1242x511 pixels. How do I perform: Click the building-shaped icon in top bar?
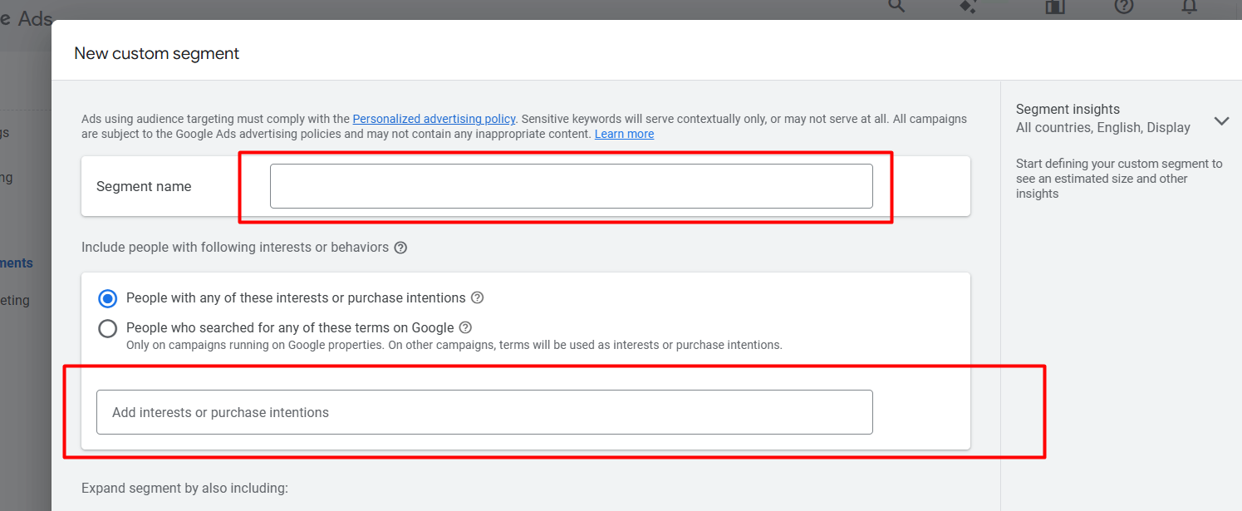[x=1054, y=7]
